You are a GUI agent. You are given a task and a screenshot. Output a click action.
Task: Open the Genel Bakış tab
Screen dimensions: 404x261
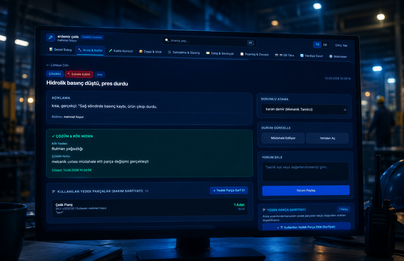coord(60,49)
